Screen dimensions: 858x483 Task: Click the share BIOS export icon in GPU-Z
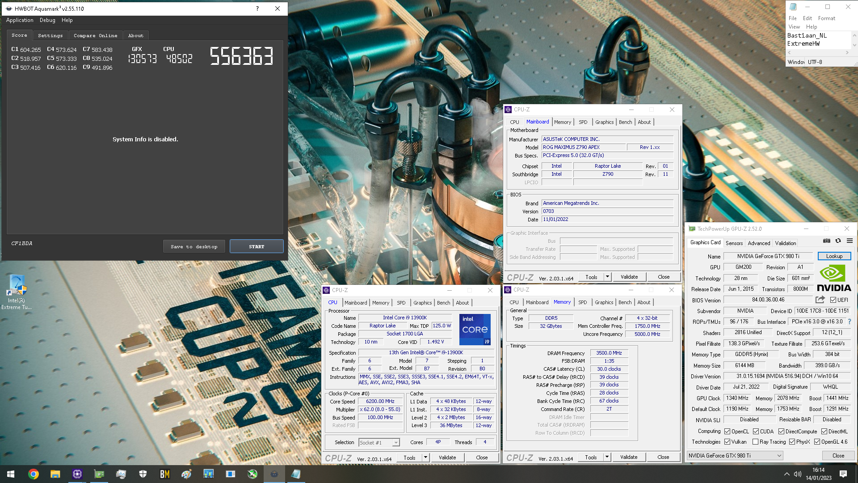pos(820,300)
